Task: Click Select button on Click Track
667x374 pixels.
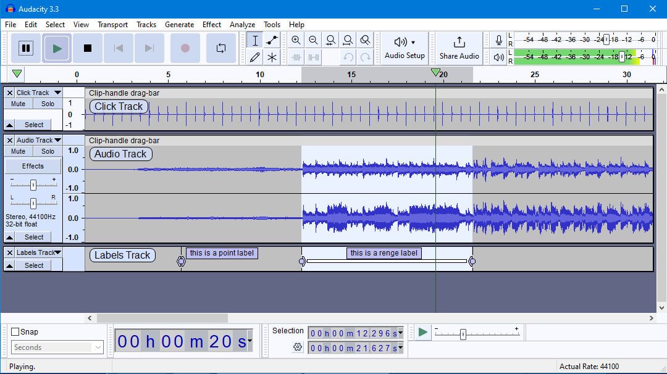Action: pyautogui.click(x=34, y=125)
